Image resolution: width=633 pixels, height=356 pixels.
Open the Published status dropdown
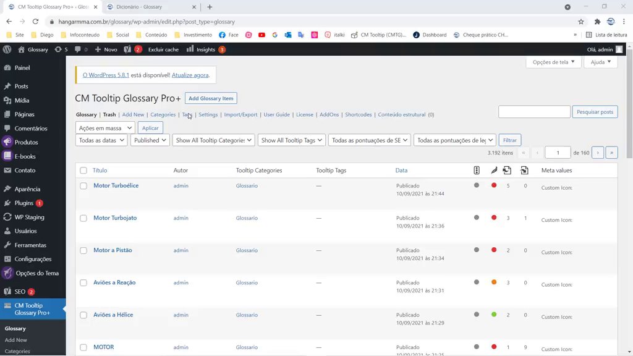(x=150, y=140)
